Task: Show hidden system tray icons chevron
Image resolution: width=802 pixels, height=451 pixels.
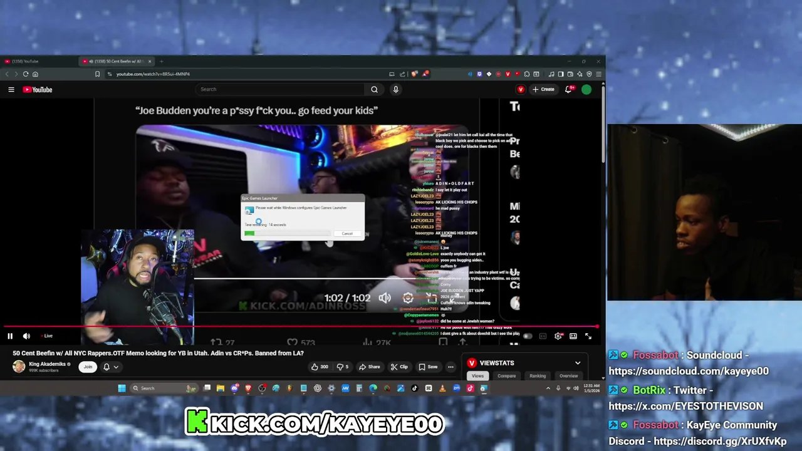Action: pos(548,388)
